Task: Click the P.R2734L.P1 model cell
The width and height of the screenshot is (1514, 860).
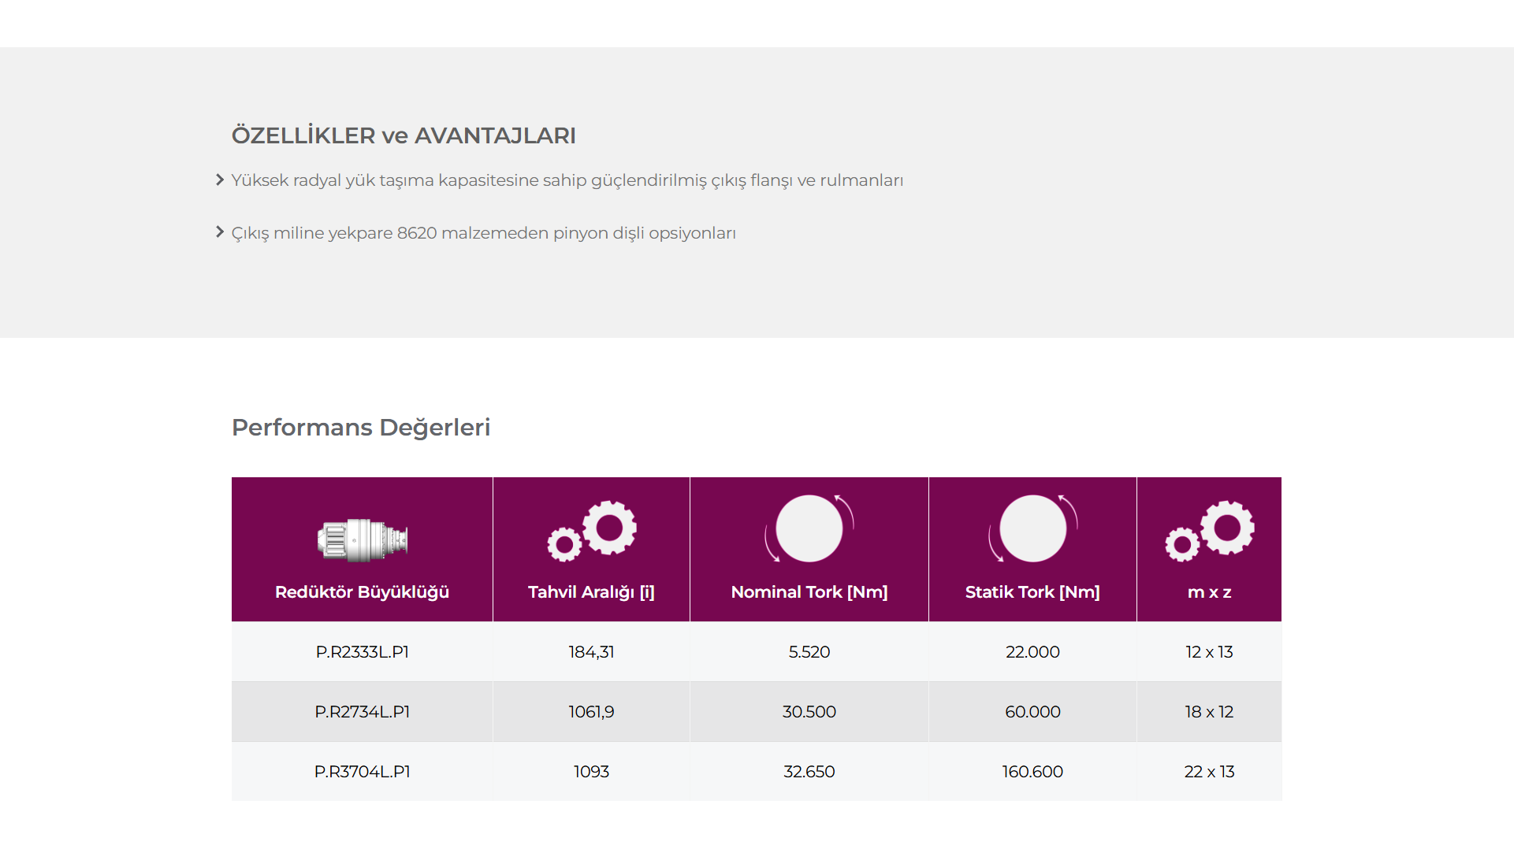Action: (x=362, y=712)
